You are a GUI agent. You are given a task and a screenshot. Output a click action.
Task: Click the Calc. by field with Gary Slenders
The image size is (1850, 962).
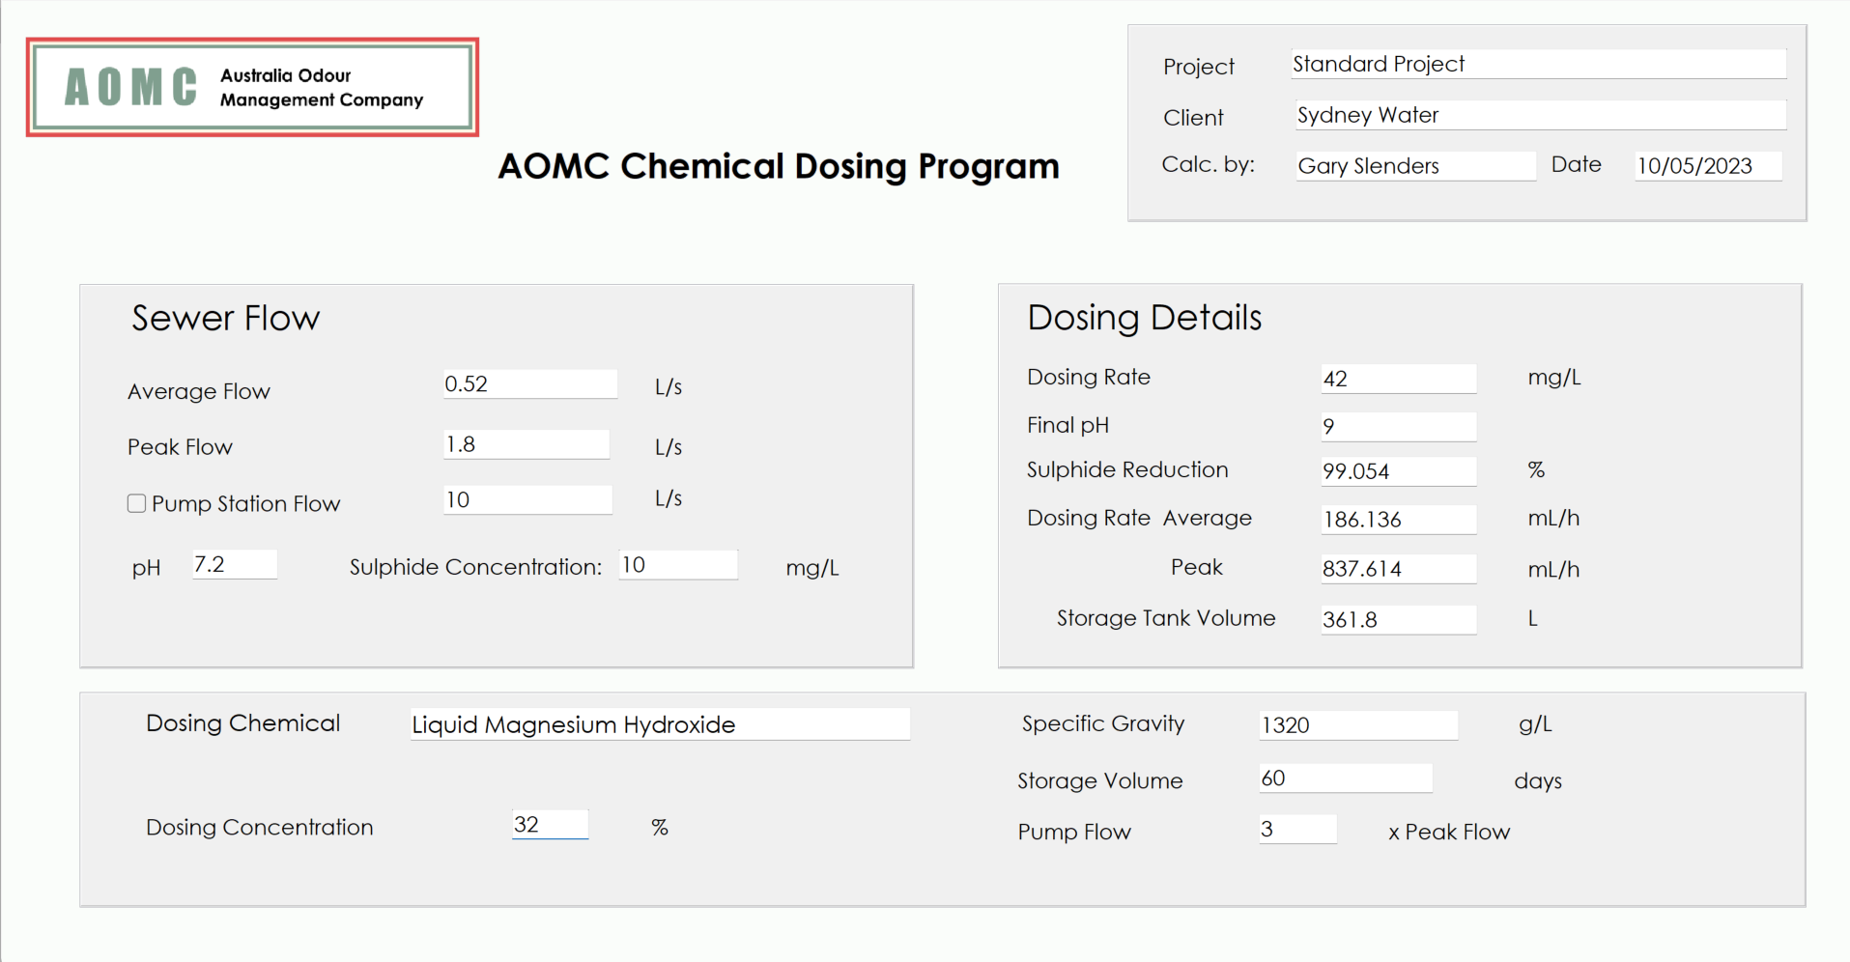[1414, 165]
